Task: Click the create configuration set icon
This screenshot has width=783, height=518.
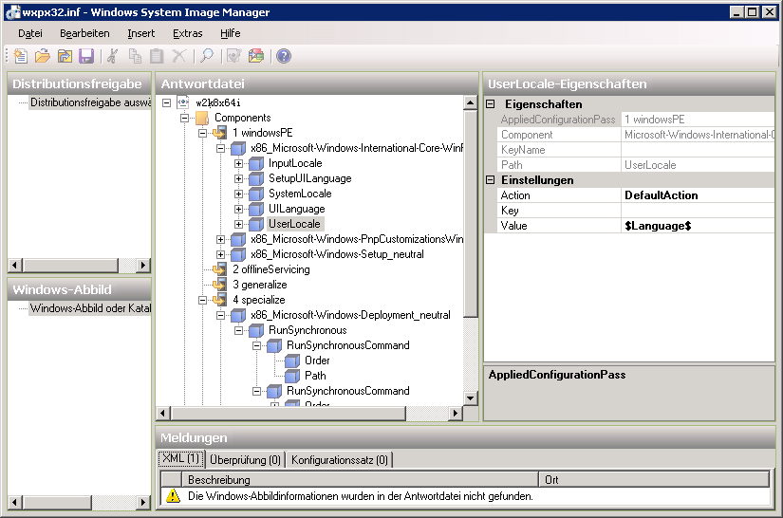Action: tap(254, 57)
